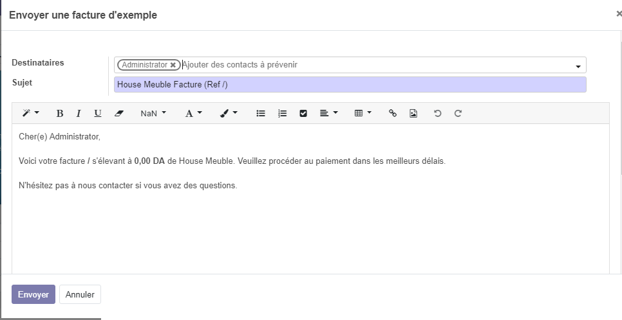Toggle italic text formatting
Image resolution: width=622 pixels, height=320 pixels.
(79, 113)
